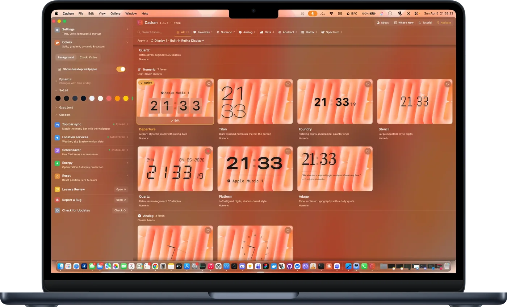Switch to the Favorites tab

[203, 32]
